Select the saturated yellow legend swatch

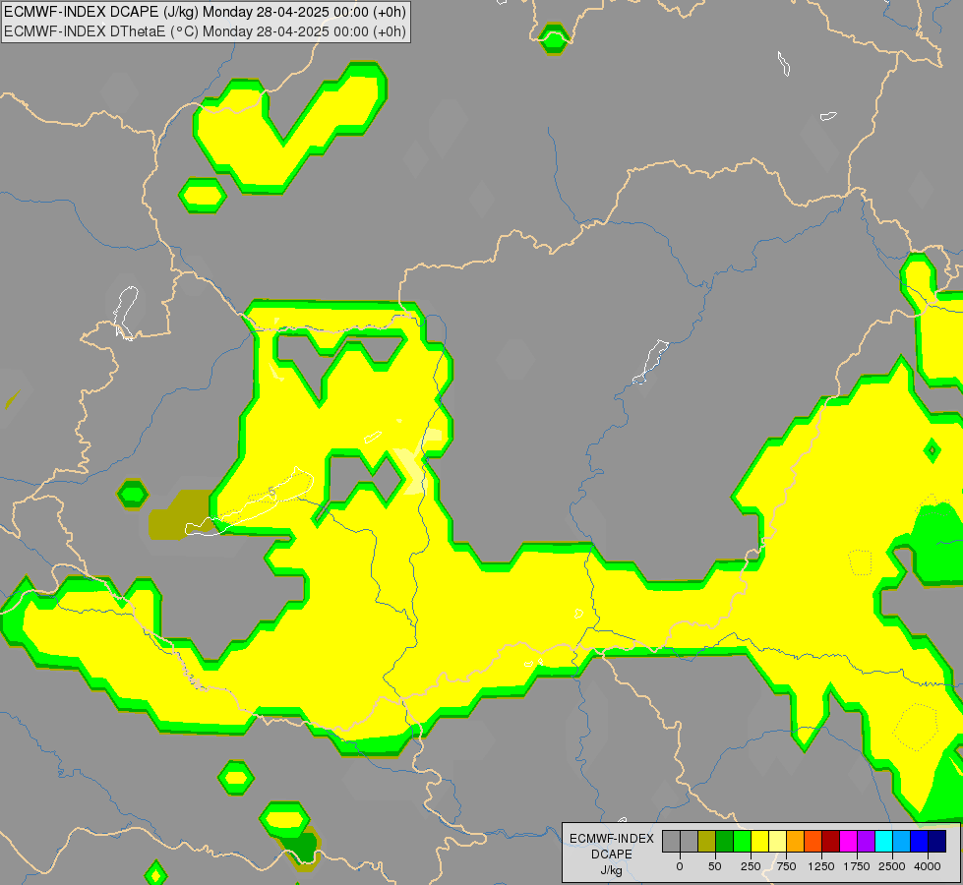pyautogui.click(x=759, y=841)
